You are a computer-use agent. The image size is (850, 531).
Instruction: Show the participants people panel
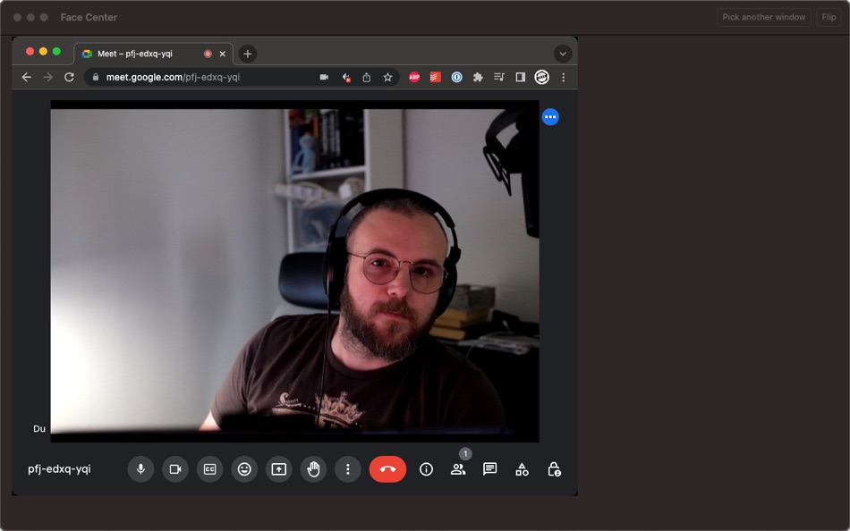(x=458, y=469)
